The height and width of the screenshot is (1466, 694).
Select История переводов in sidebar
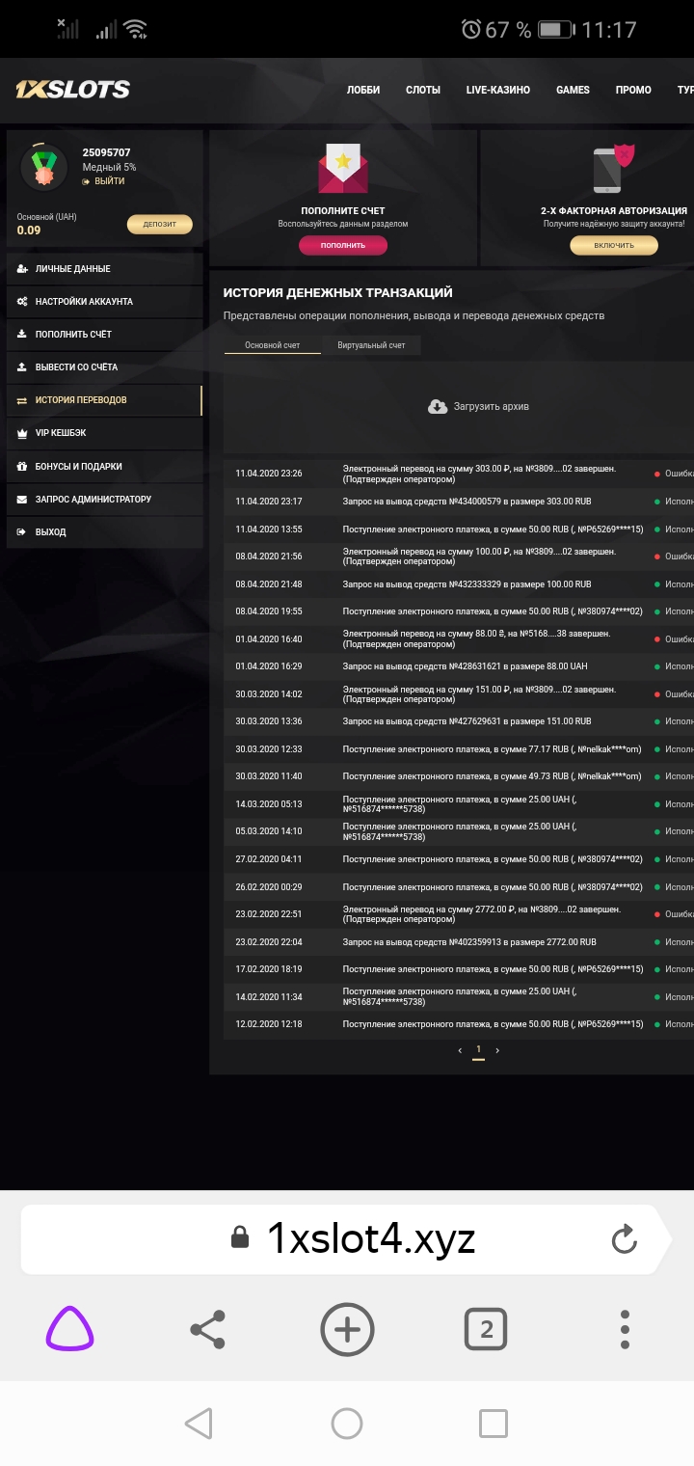point(104,400)
